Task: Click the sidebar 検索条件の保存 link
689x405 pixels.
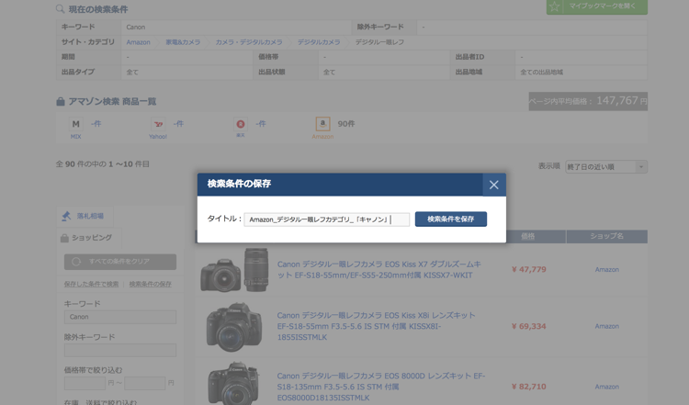Action: click(150, 284)
